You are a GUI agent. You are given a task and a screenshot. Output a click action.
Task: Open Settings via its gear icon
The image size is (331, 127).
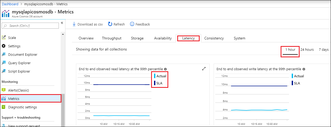click(x=4, y=46)
